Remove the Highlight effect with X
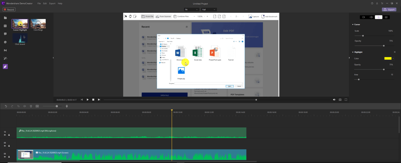Image resolution: width=401 pixels, height=163 pixels. coord(394,52)
